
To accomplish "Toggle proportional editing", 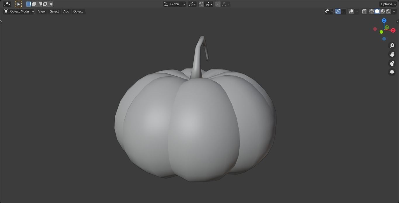I will [218, 4].
